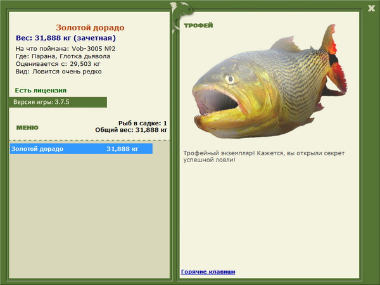Click the location line Парана, Глотка дьявола
Viewport: 380px width, 285px height.
pyautogui.click(x=71, y=56)
